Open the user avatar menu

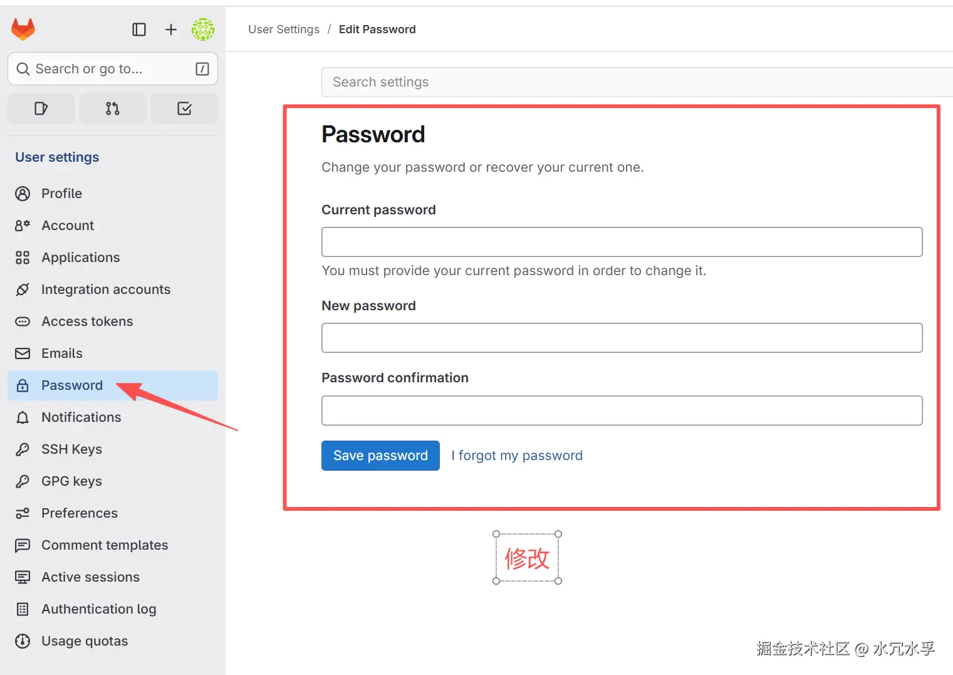(x=203, y=29)
